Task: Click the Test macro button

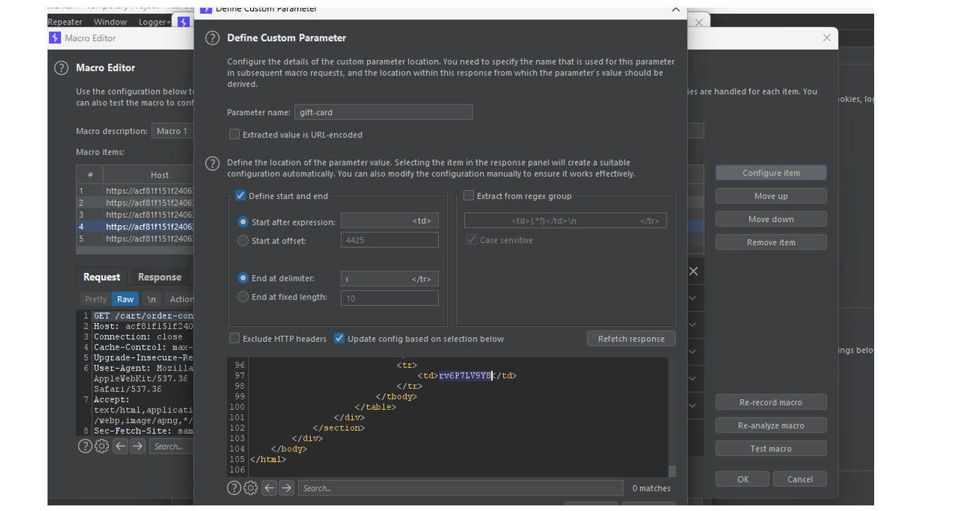Action: click(x=771, y=448)
